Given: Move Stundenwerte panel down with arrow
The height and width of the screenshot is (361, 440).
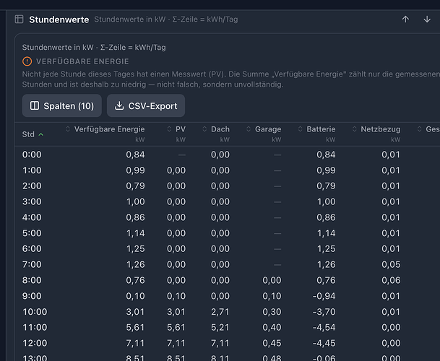Looking at the screenshot, I should [427, 19].
